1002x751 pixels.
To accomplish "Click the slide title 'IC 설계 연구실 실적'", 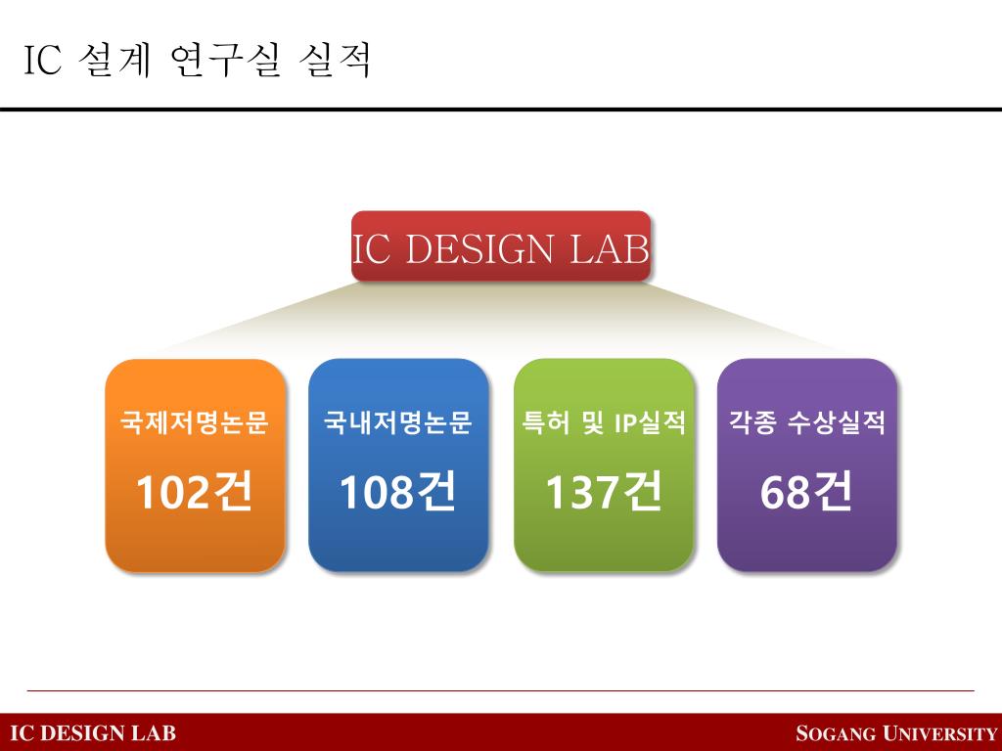I will (198, 60).
